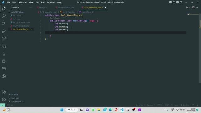Click lec3_identifiers.java in the breadcrumb
Viewport: 201px width, 113px height.
(x=49, y=12)
